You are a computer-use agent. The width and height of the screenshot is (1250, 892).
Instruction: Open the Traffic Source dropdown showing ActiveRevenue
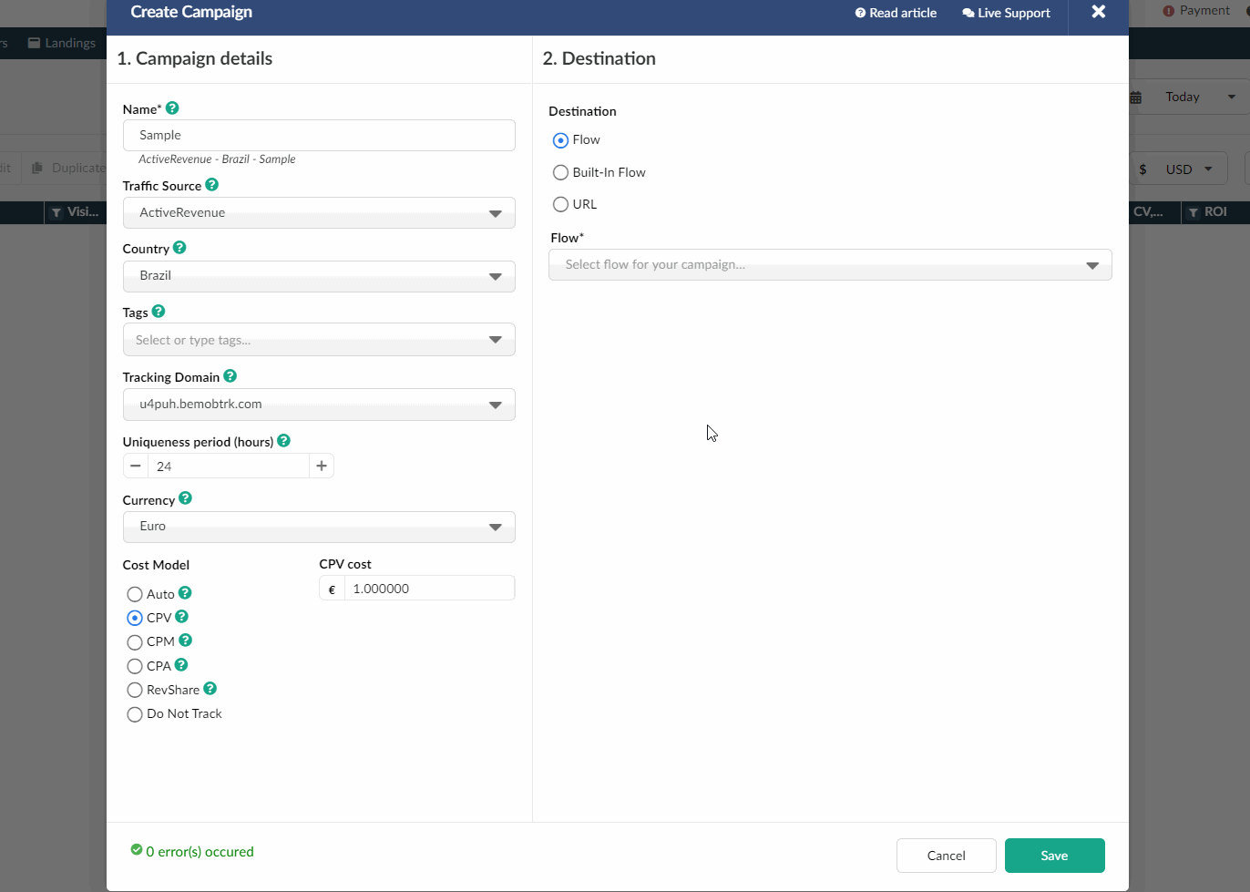[319, 213]
